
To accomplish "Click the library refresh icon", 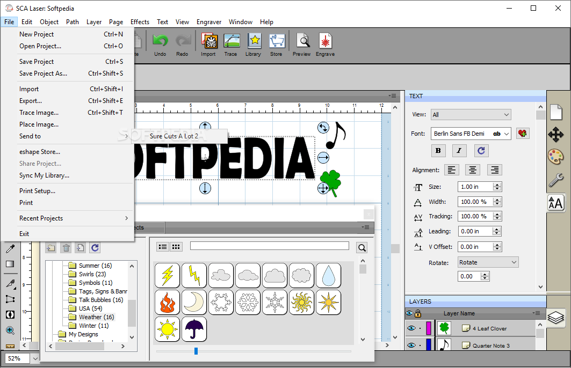I will (x=95, y=248).
